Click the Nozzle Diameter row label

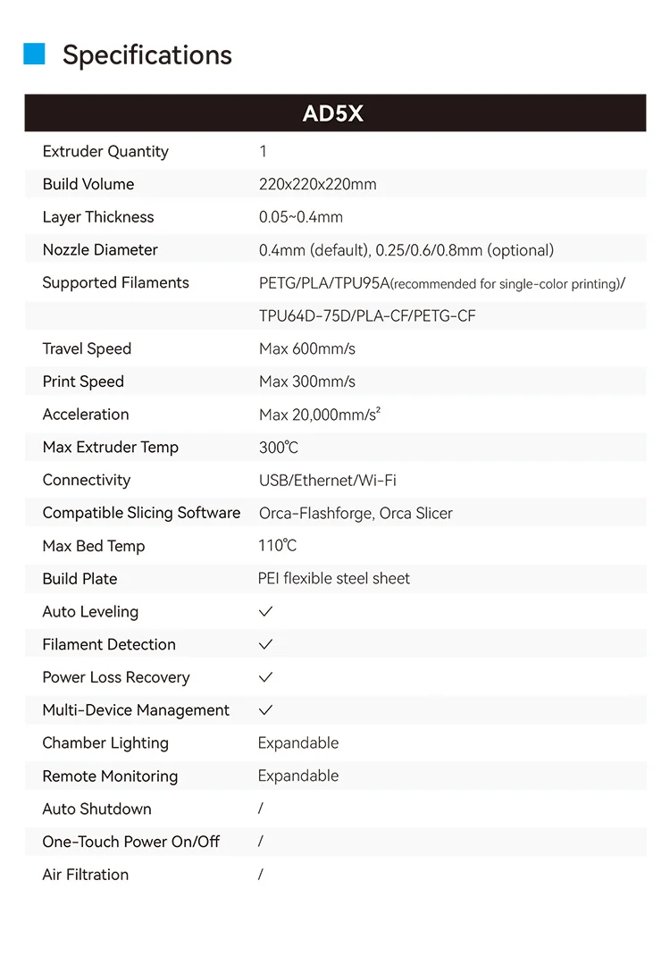[x=100, y=250]
